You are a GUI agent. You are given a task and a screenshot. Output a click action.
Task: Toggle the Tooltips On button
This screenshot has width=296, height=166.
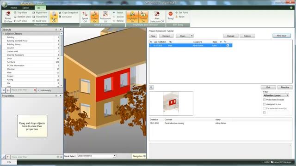coord(143,17)
